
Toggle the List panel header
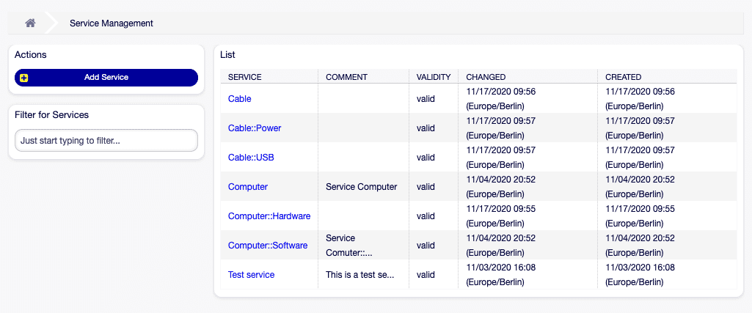[x=227, y=55]
